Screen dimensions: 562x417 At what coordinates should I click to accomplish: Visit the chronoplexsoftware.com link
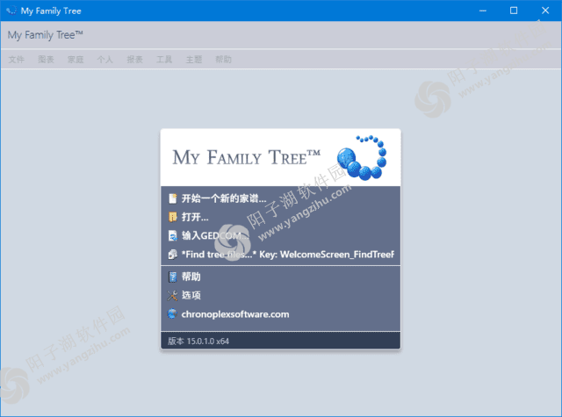point(235,314)
